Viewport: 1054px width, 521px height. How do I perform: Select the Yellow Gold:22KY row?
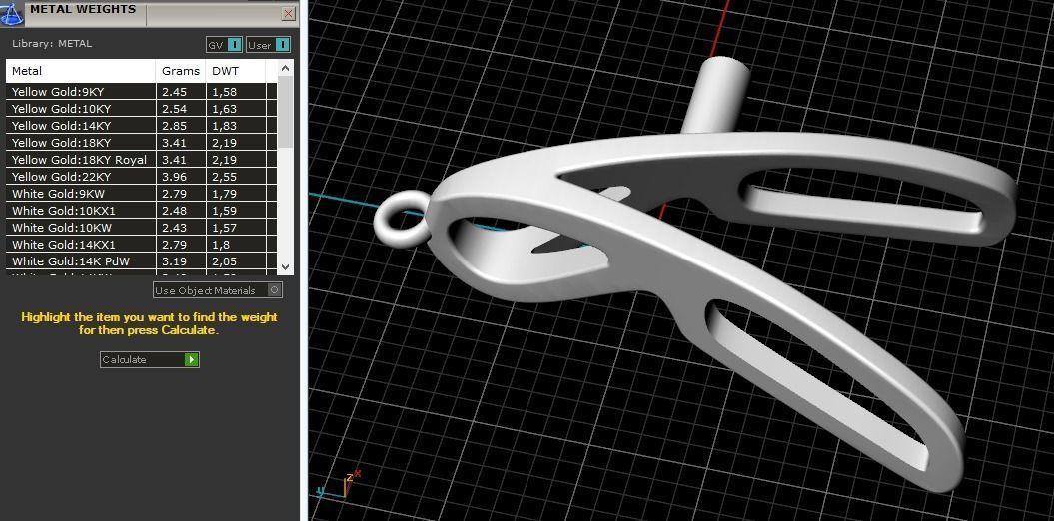(141, 177)
